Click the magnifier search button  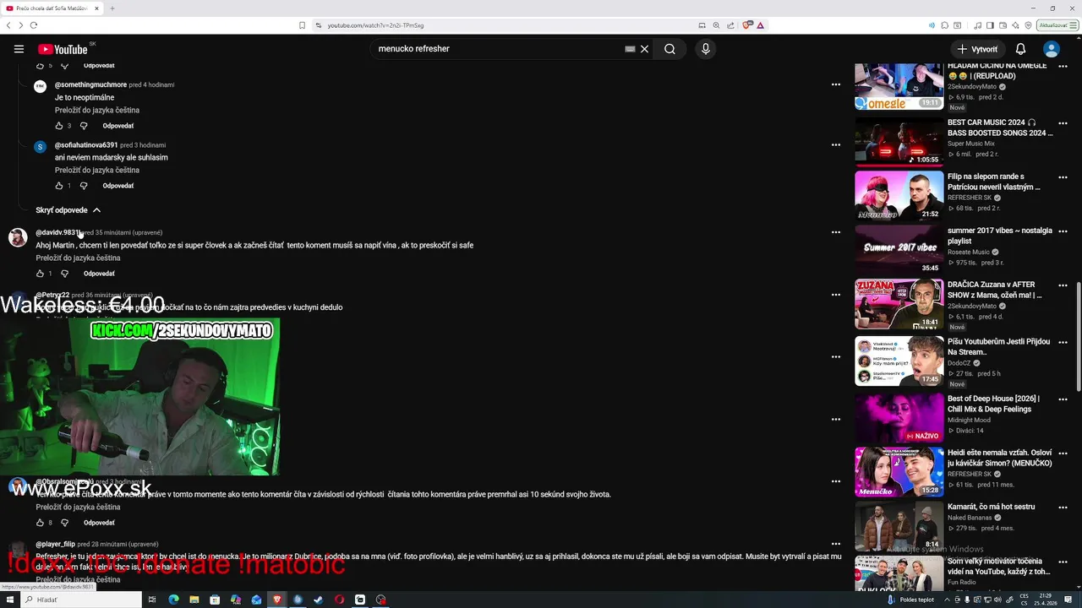tap(669, 49)
